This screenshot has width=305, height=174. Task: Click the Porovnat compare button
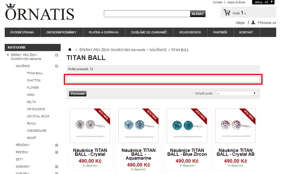click(78, 94)
